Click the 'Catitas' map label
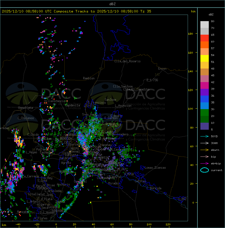The height and width of the screenshot is (228, 225). point(140,181)
